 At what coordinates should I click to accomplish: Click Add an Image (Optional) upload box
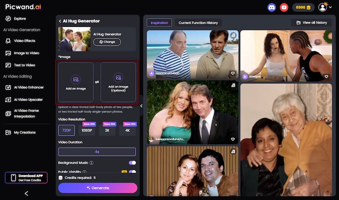click(118, 82)
